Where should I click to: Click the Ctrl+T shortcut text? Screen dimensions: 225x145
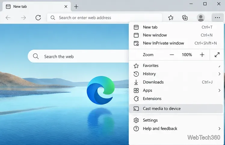pyautogui.click(x=207, y=27)
